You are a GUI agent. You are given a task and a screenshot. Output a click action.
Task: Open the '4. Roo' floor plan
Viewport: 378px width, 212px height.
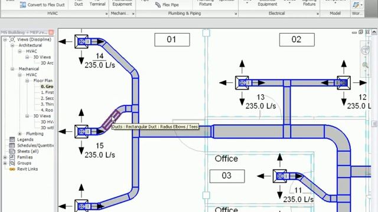(47, 110)
